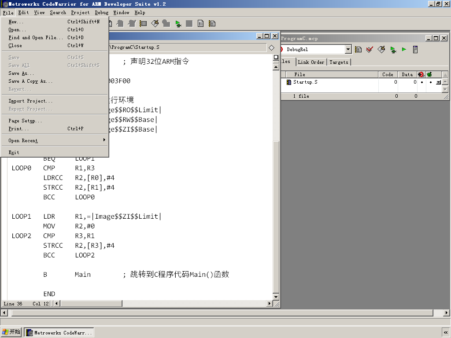
Task: Click editor vertical scrollbar down arrow
Action: [276, 297]
